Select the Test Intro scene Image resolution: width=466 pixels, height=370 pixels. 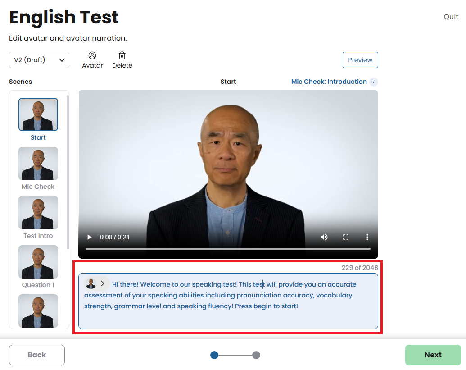[38, 213]
